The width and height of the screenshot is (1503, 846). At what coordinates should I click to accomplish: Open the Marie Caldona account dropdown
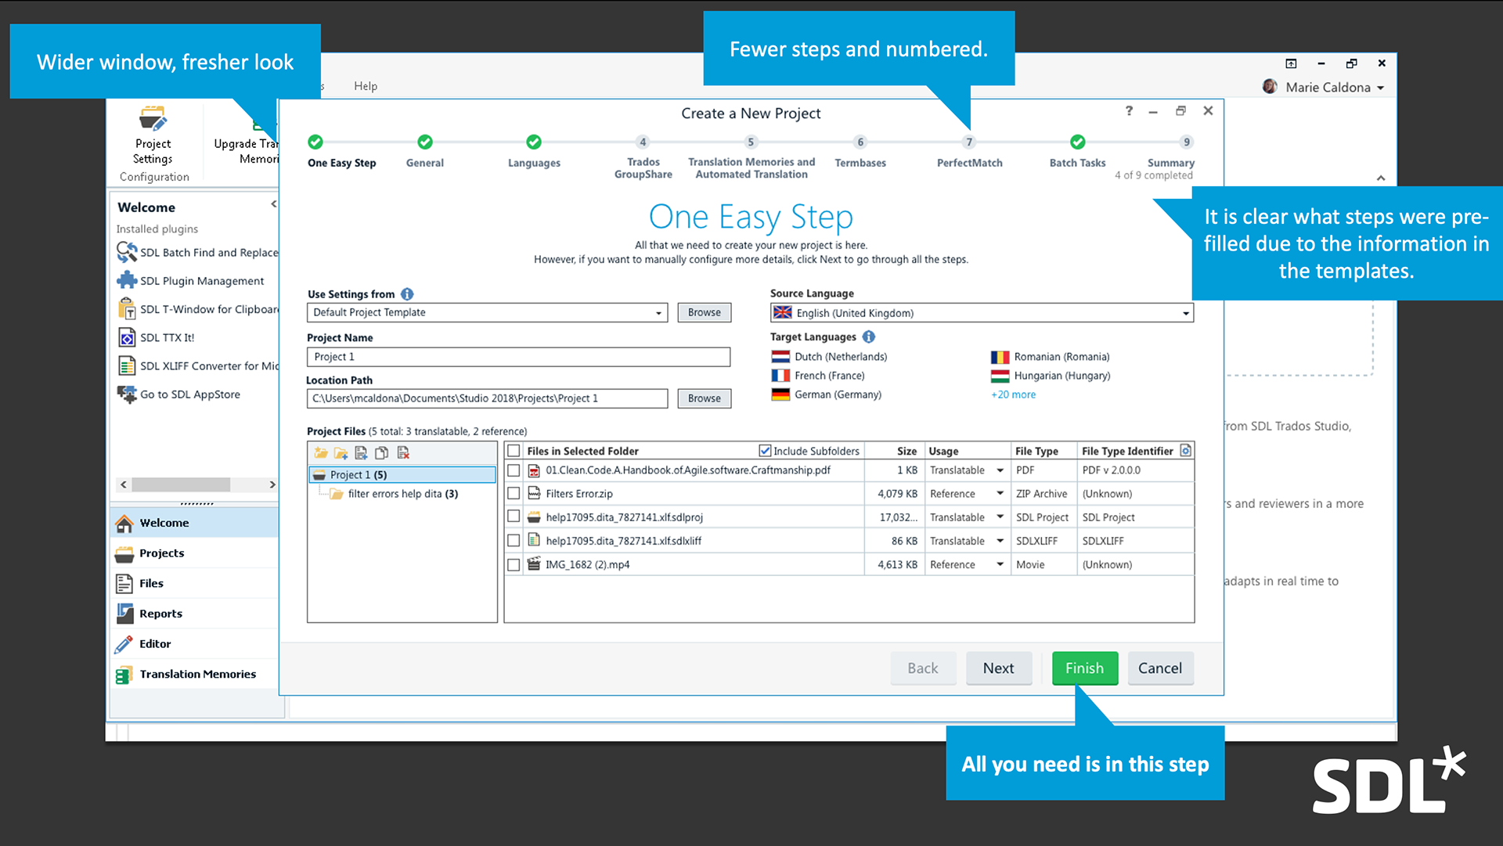coord(1380,88)
